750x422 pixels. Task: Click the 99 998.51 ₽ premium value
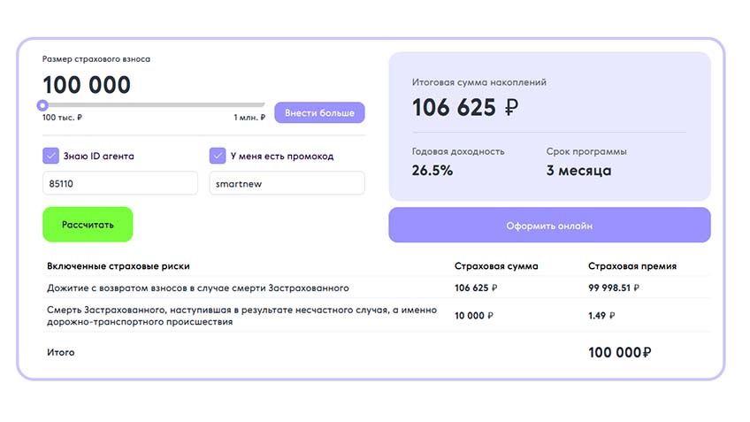pos(614,288)
